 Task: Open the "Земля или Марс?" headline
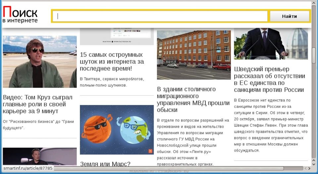(105, 164)
